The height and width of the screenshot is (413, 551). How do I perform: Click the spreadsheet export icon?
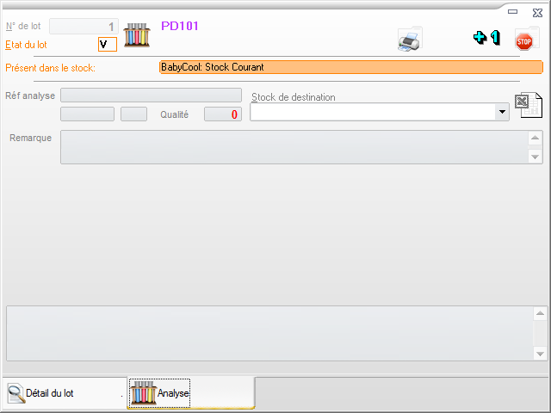point(528,105)
